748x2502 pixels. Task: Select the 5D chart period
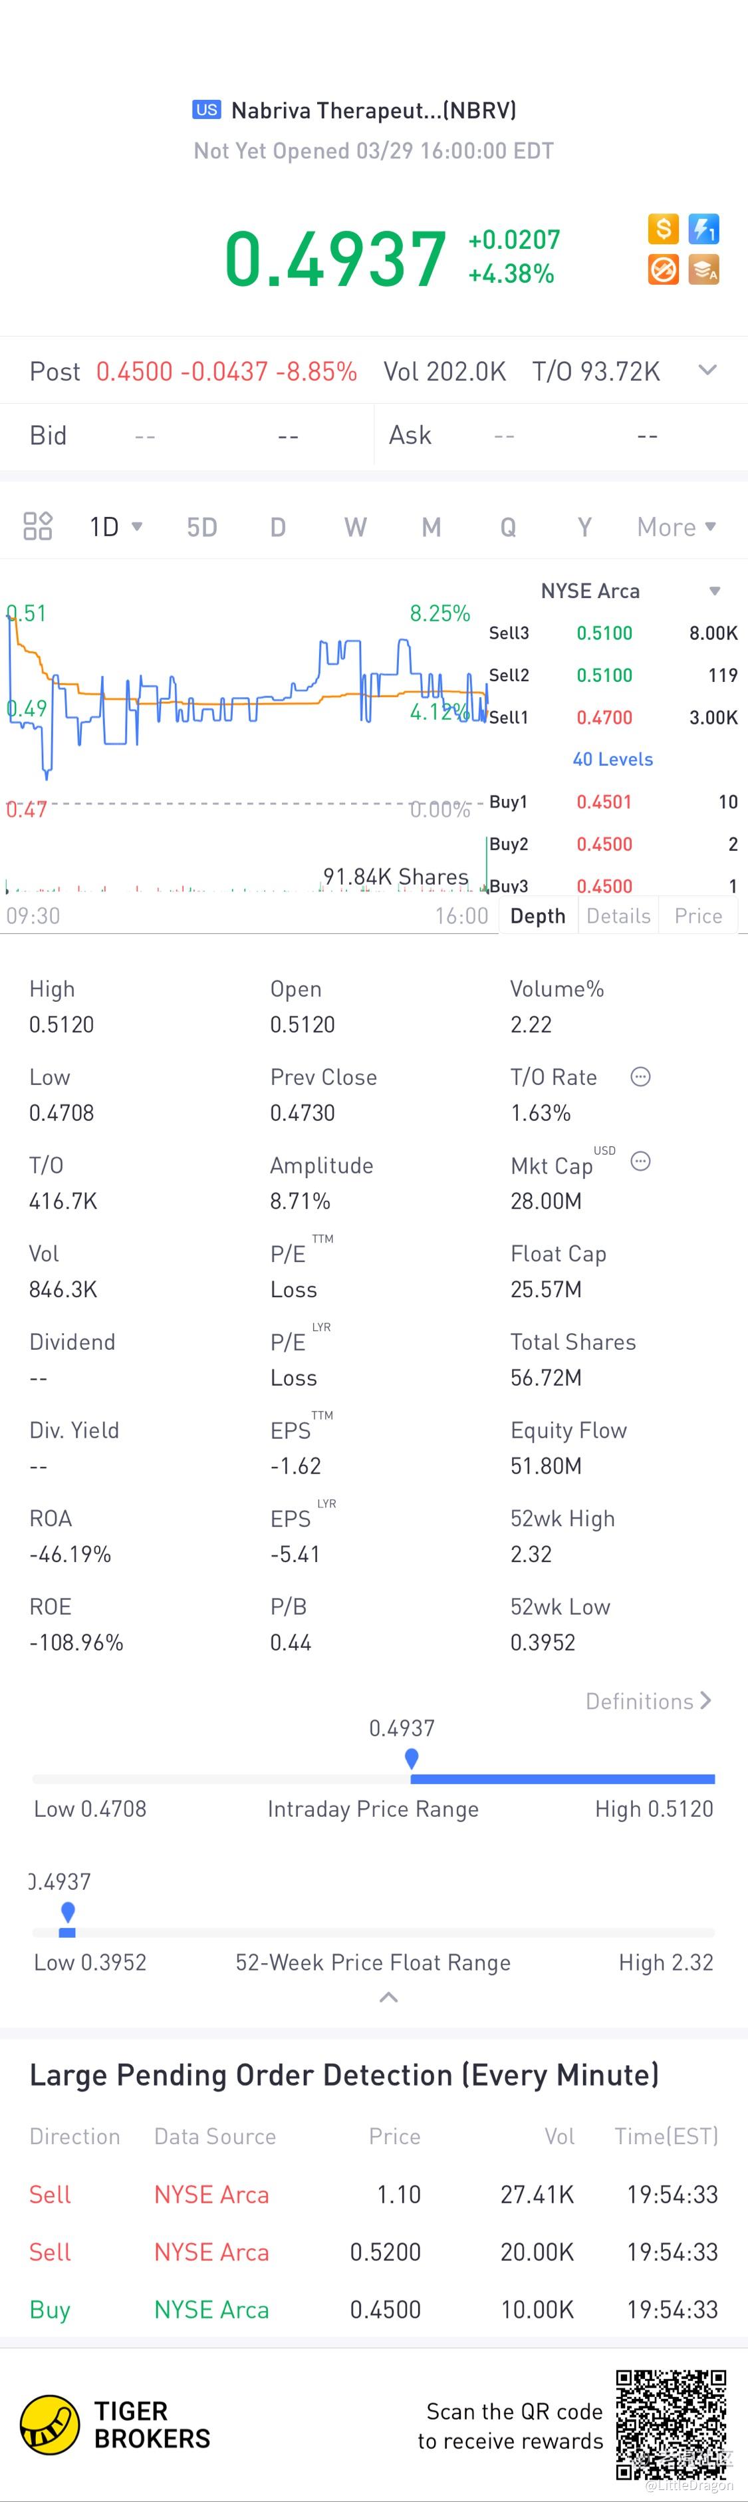click(x=202, y=526)
